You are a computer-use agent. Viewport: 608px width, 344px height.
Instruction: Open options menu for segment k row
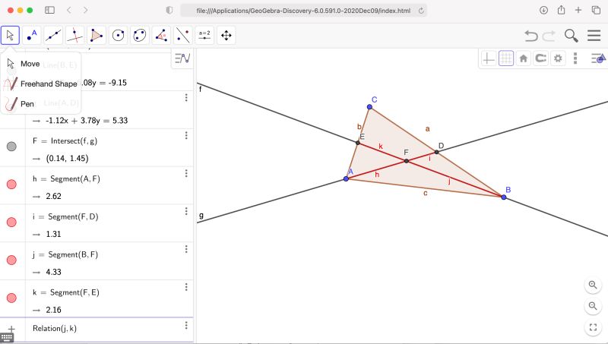tap(186, 287)
